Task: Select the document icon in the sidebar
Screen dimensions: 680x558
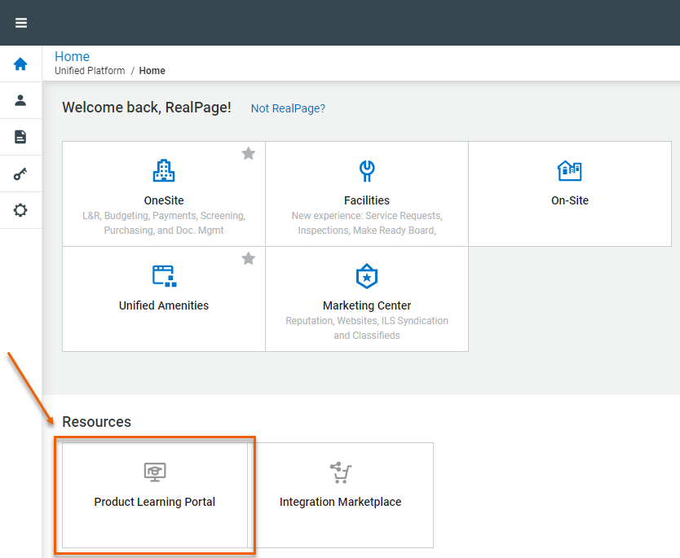Action: pos(20,137)
